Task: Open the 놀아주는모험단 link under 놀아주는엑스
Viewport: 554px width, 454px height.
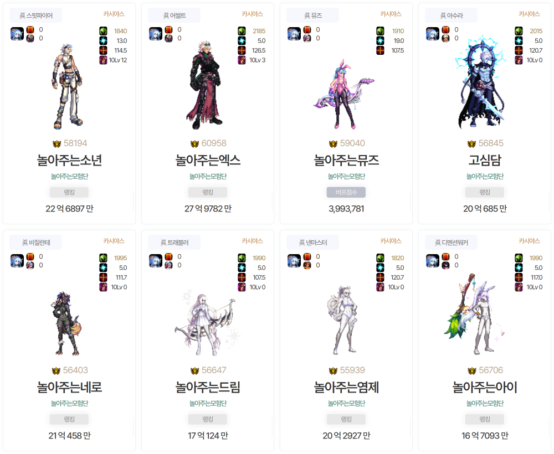Action: pyautogui.click(x=208, y=176)
